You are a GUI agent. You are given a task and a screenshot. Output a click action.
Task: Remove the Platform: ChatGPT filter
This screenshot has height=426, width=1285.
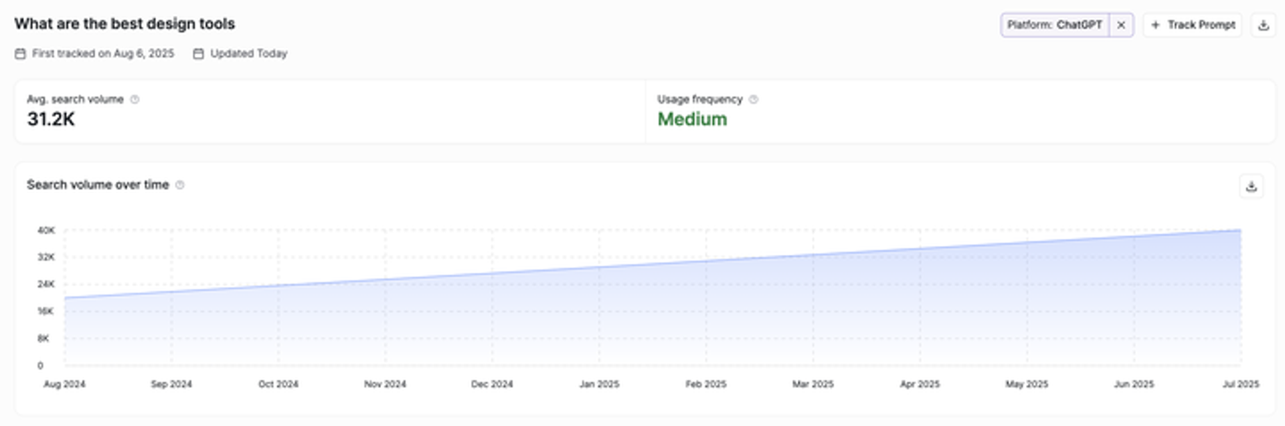(1121, 25)
